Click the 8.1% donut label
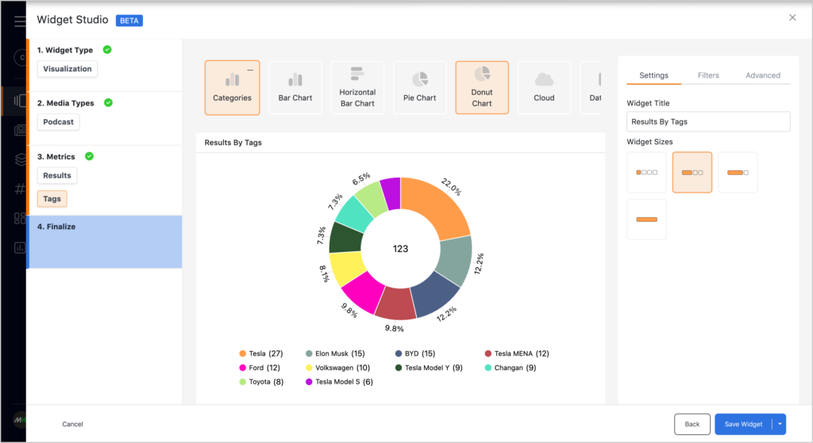The image size is (813, 443). point(324,273)
